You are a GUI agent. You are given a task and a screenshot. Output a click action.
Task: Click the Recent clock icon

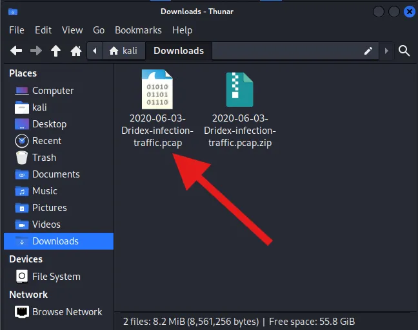(22, 141)
